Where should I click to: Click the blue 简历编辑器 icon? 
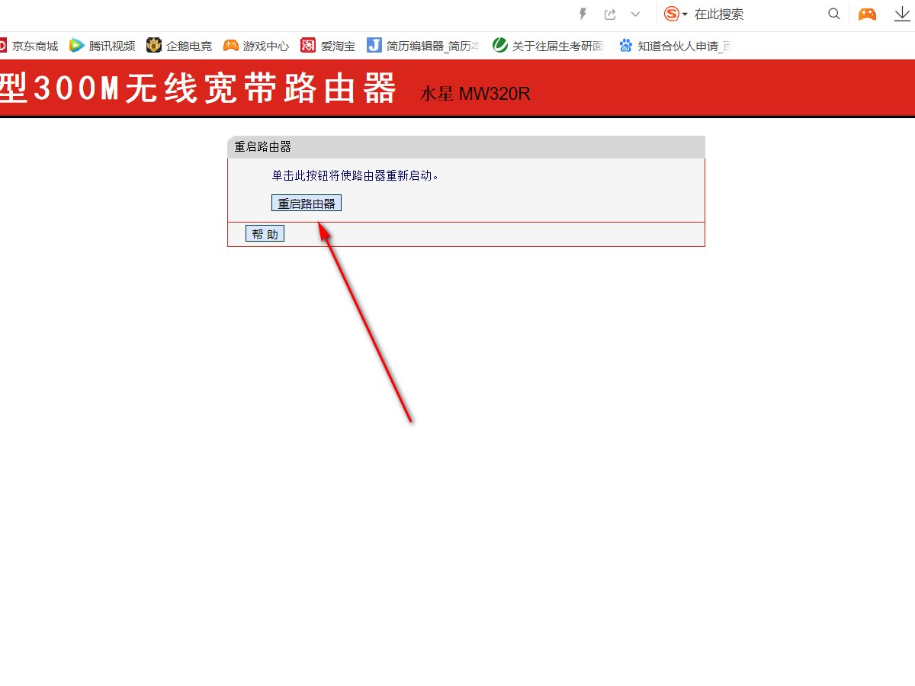click(x=373, y=46)
